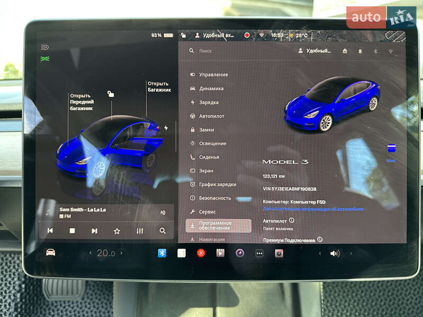Tap the 123,121 км odometer reading
The height and width of the screenshot is (317, 423).
tap(273, 176)
